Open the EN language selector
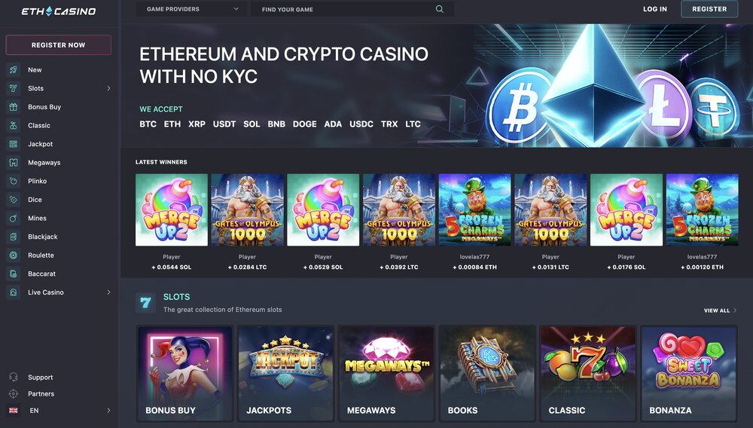This screenshot has height=428, width=753. click(x=59, y=410)
